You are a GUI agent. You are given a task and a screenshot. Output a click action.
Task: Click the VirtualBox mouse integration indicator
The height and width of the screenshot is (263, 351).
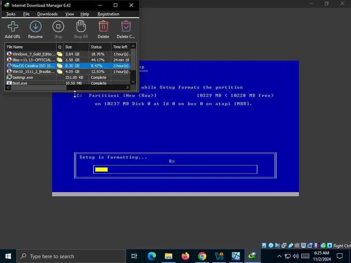pos(323,245)
